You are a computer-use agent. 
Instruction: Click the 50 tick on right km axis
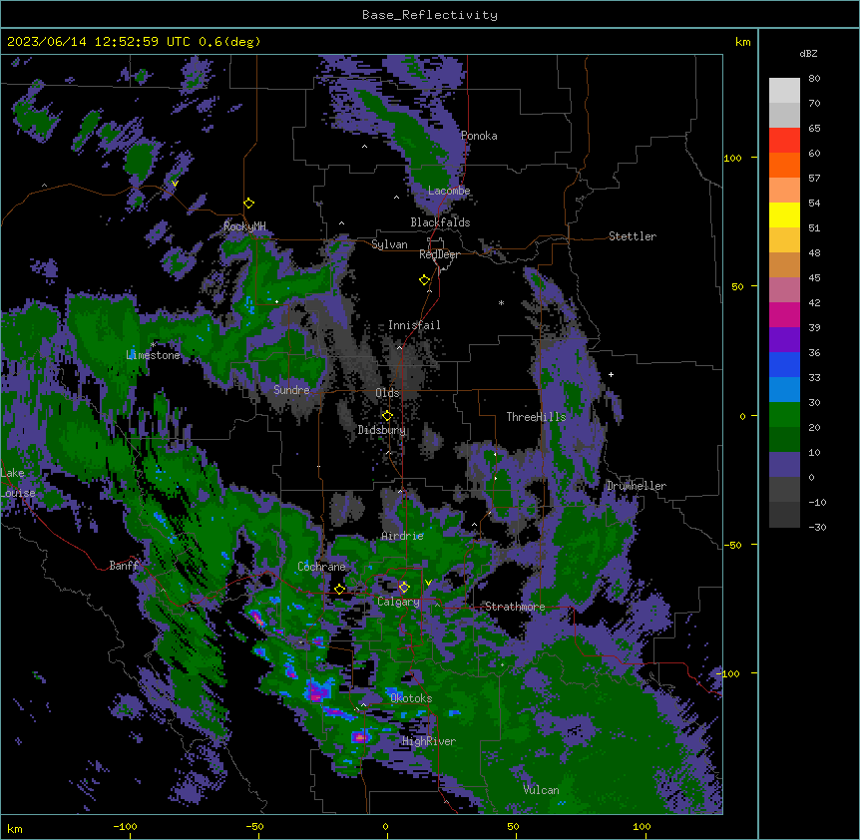[737, 286]
